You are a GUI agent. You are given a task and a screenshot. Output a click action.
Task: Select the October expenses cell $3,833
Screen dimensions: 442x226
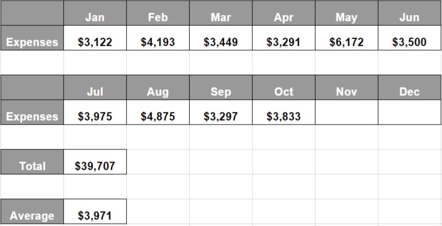click(x=284, y=112)
